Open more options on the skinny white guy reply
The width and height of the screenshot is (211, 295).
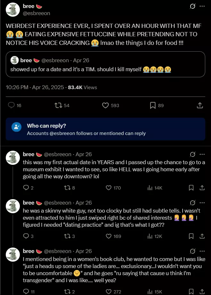202,203
